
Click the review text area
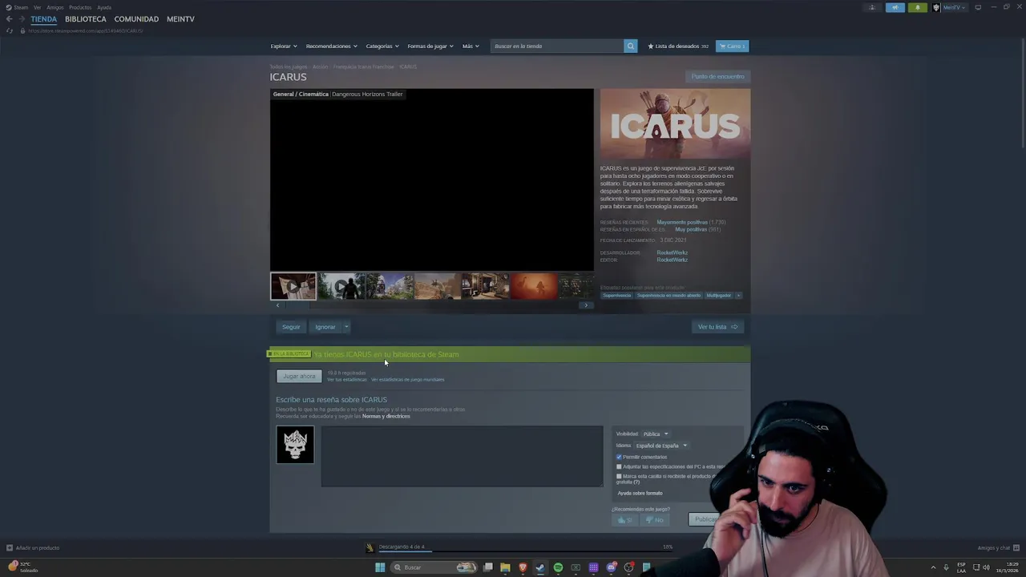click(x=463, y=456)
